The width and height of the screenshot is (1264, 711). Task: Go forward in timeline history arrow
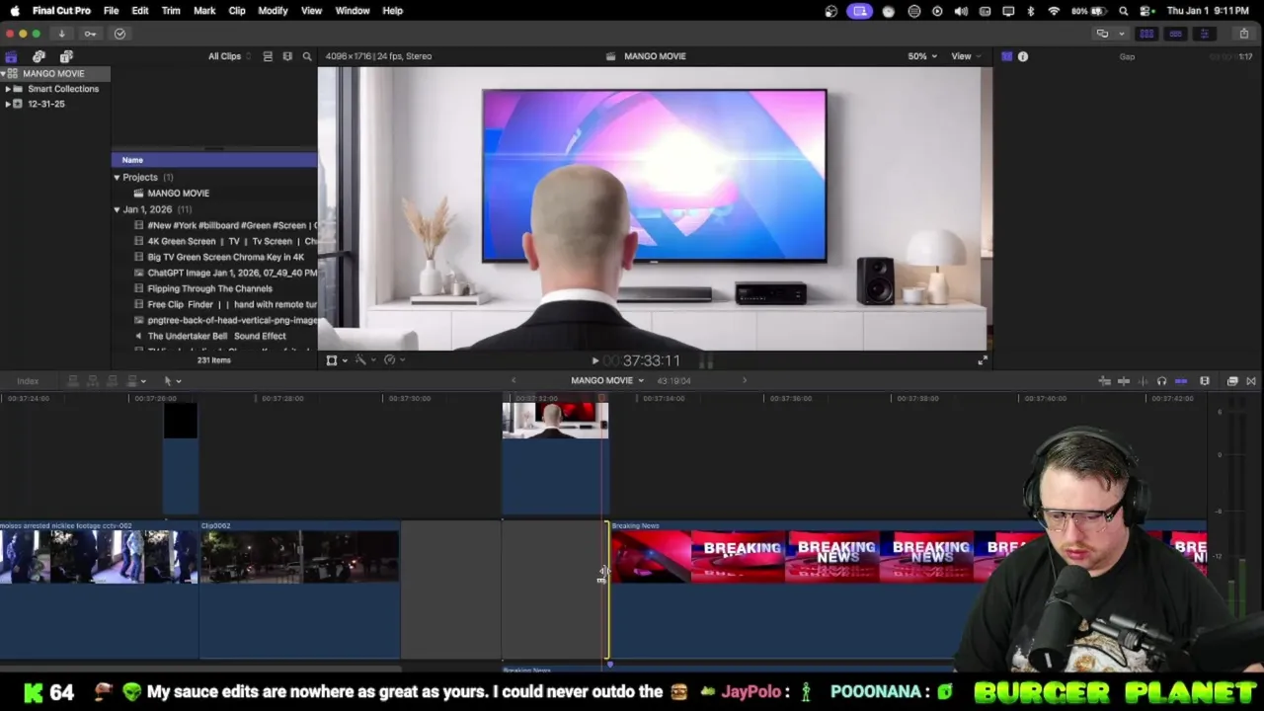745,380
